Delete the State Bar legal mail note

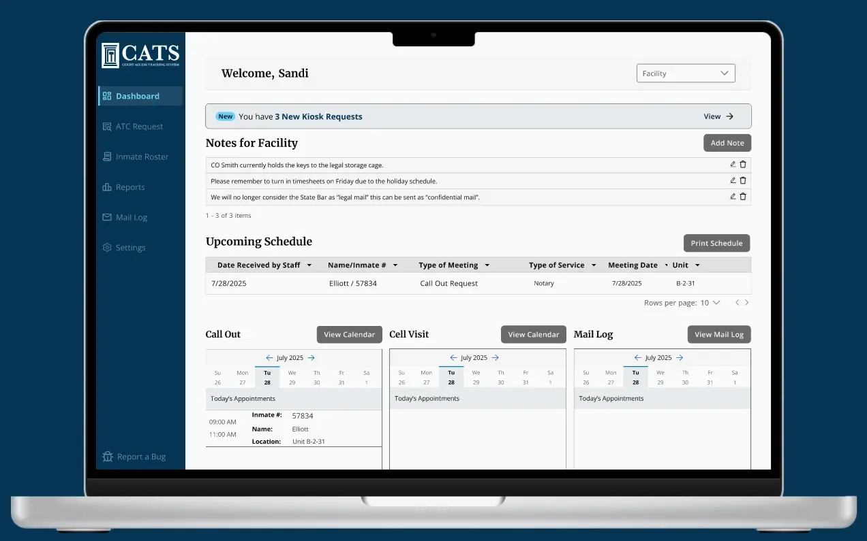(743, 197)
